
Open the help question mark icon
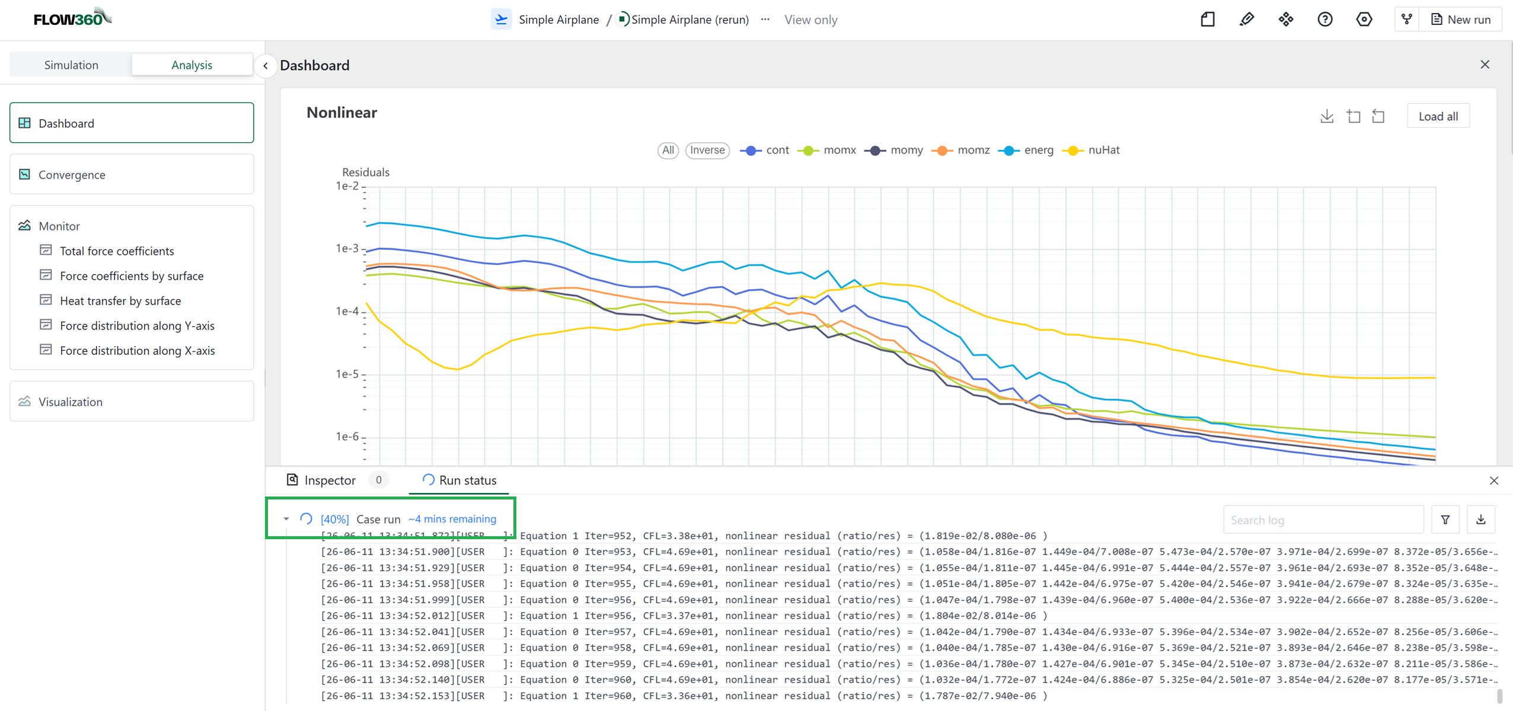[x=1325, y=20]
